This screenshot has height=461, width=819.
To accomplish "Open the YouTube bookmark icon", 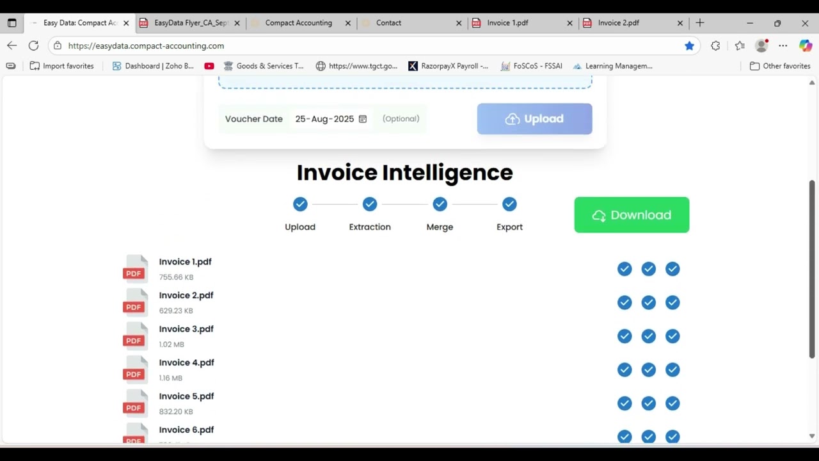I will [x=209, y=66].
